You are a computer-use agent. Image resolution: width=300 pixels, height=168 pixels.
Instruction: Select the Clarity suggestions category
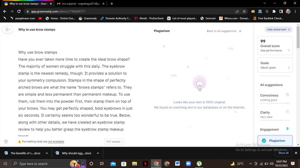click(x=275, y=115)
